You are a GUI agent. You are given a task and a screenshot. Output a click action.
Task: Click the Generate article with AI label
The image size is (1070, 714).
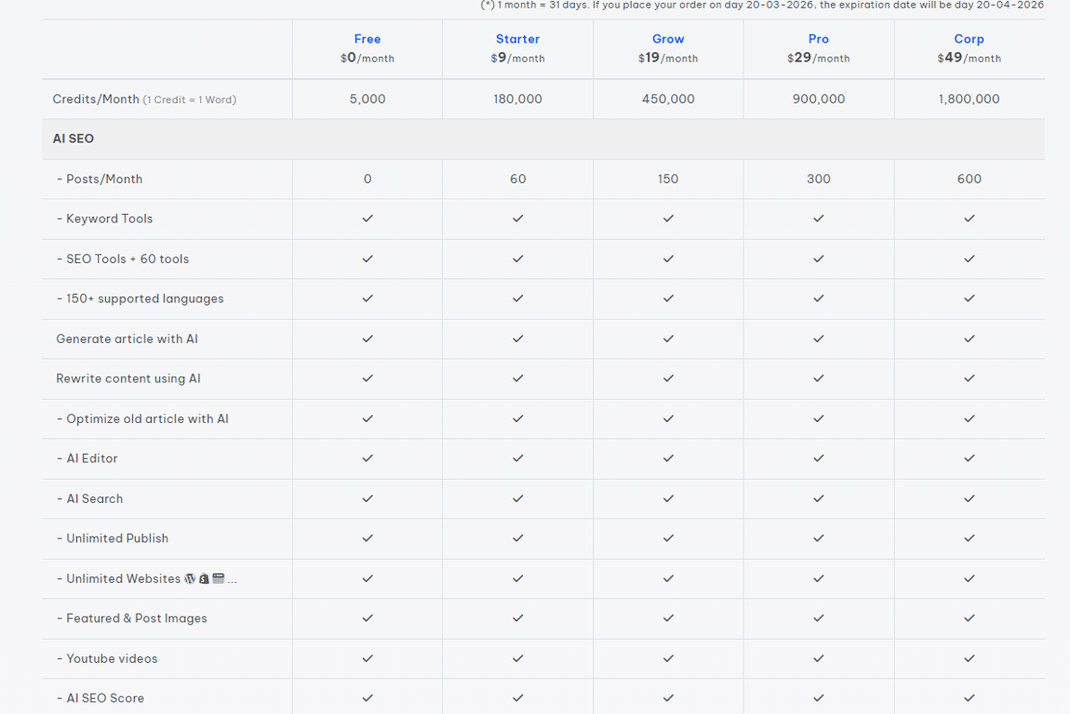(127, 338)
